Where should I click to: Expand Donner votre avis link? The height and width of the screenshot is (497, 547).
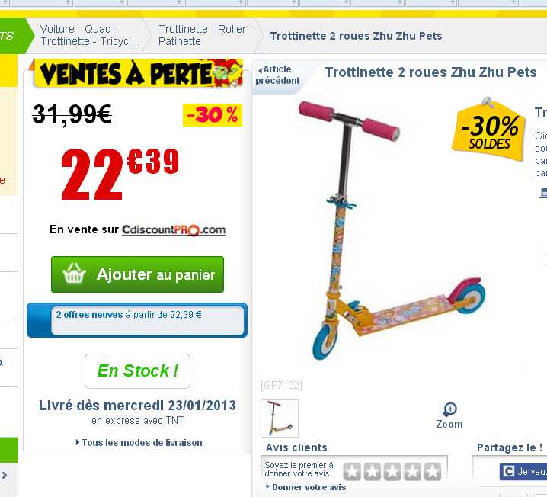[x=306, y=487]
